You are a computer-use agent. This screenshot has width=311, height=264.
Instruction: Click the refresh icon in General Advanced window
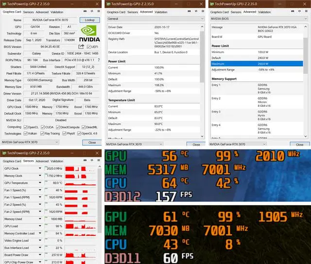[x=196, y=11]
